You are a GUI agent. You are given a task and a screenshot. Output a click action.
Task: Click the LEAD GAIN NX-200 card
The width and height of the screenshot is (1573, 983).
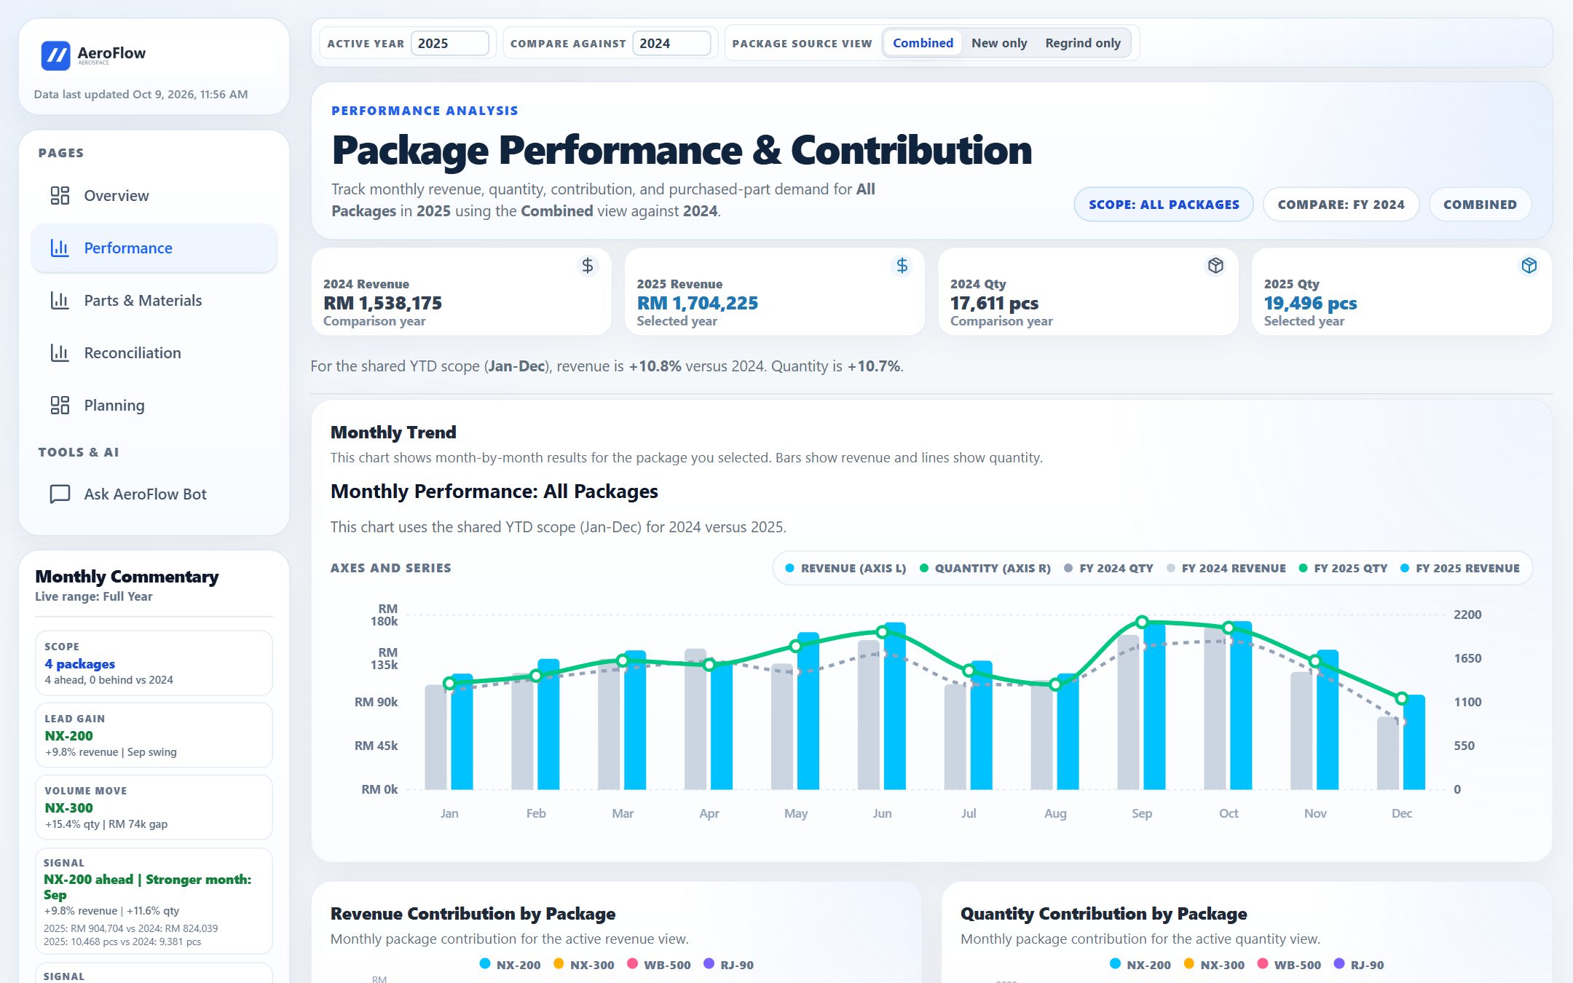tap(154, 735)
